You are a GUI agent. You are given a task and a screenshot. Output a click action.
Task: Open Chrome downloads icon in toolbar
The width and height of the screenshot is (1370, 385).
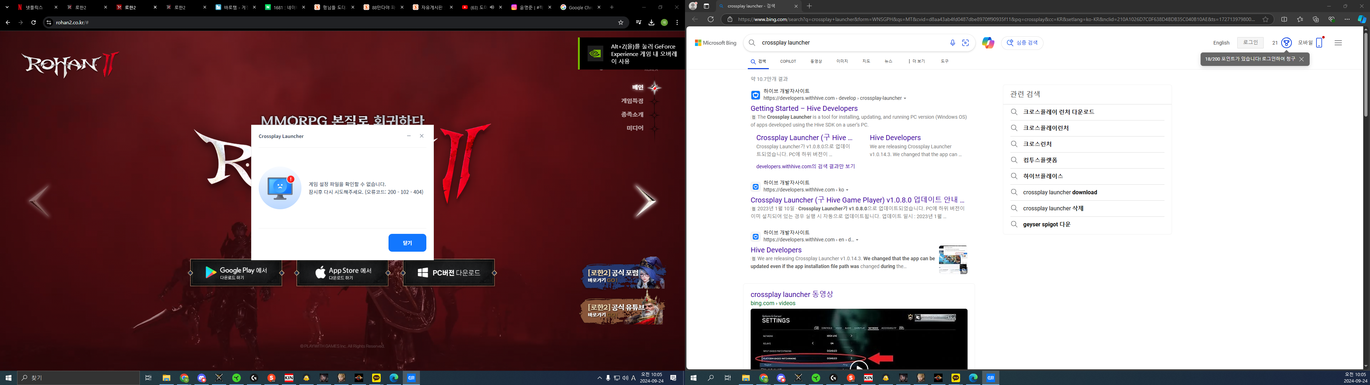tap(651, 22)
